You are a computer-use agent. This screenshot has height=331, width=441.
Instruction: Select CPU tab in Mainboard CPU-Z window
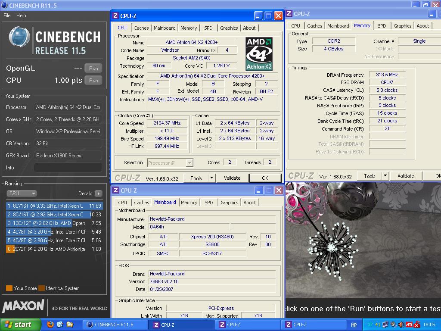[122, 203]
